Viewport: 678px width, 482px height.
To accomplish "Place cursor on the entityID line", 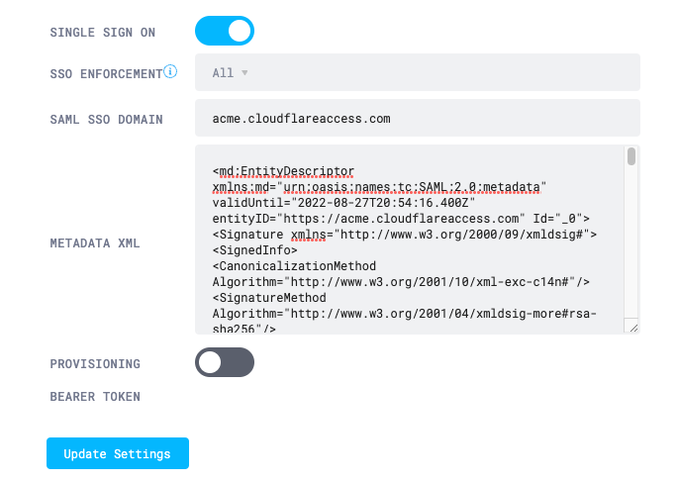I will coord(401,218).
